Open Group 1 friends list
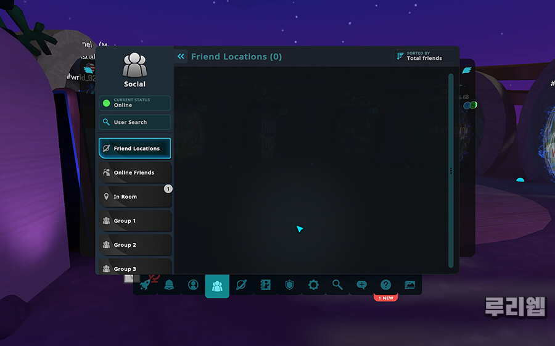The image size is (555, 346). 134,221
